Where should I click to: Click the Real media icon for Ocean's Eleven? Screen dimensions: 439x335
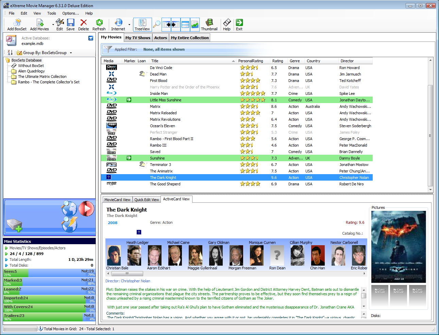tap(112, 125)
